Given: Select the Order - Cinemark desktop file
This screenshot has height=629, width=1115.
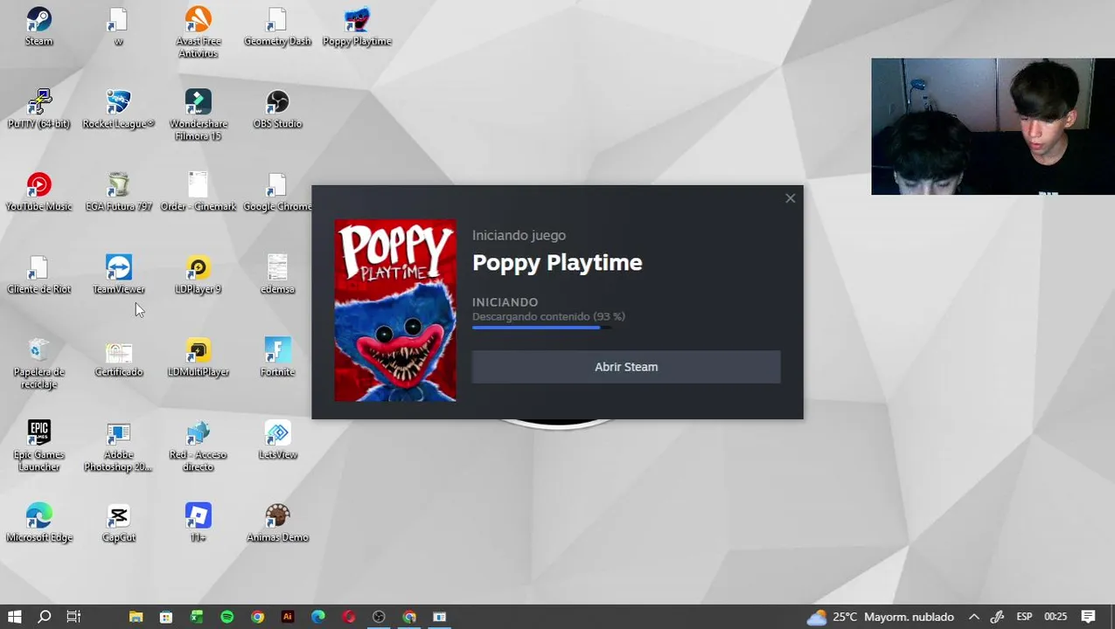Looking at the screenshot, I should (x=198, y=192).
